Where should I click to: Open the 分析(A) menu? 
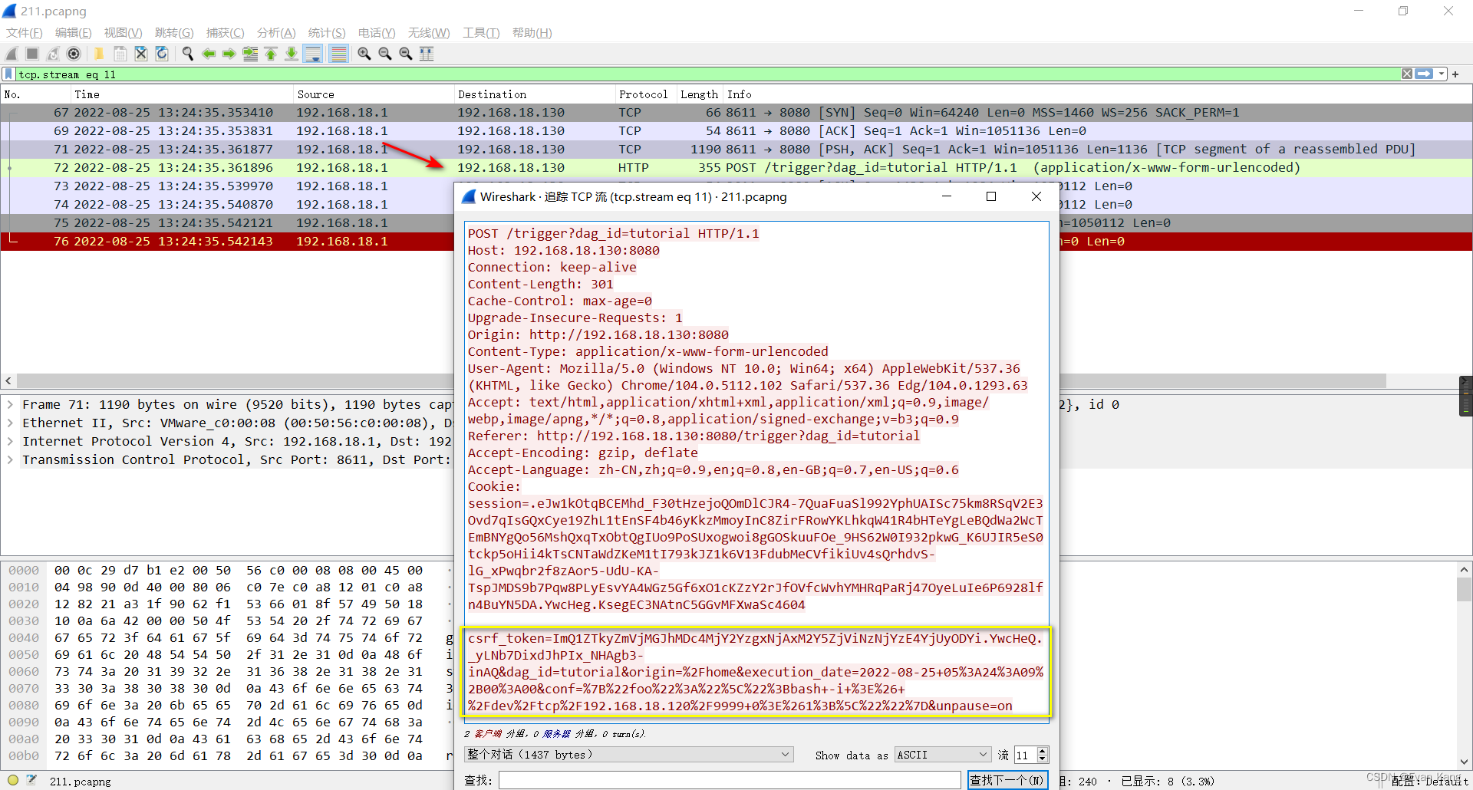pyautogui.click(x=276, y=33)
